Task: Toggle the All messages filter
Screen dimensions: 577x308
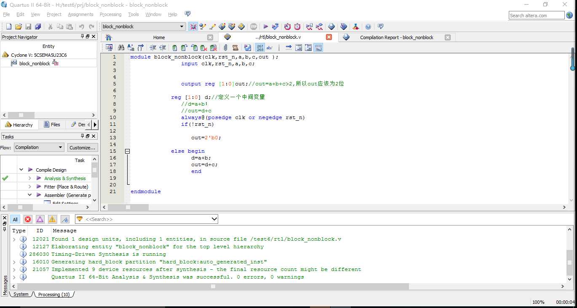Action: [x=15, y=219]
